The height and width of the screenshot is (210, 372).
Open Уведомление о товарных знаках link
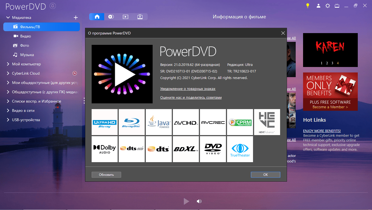pos(188,89)
